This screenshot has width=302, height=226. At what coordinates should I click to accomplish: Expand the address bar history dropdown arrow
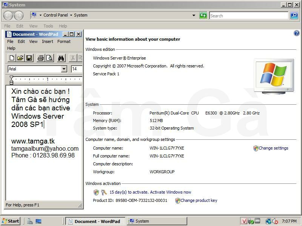(x=194, y=15)
